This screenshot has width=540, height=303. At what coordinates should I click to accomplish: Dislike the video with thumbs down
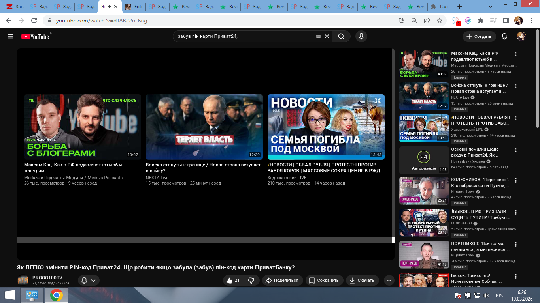click(x=251, y=281)
